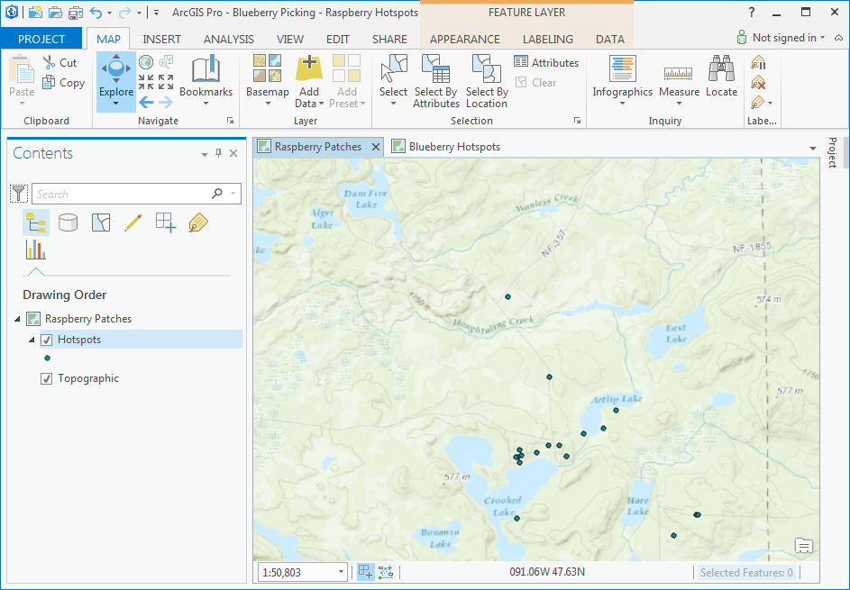Open the PROJECT tab

point(41,39)
